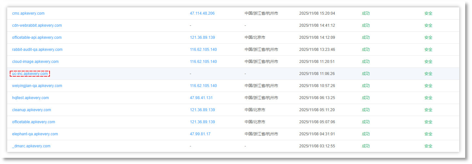The height and width of the screenshot is (164, 472).
Task: Open IP address 47.99.81.17
Action: point(200,134)
